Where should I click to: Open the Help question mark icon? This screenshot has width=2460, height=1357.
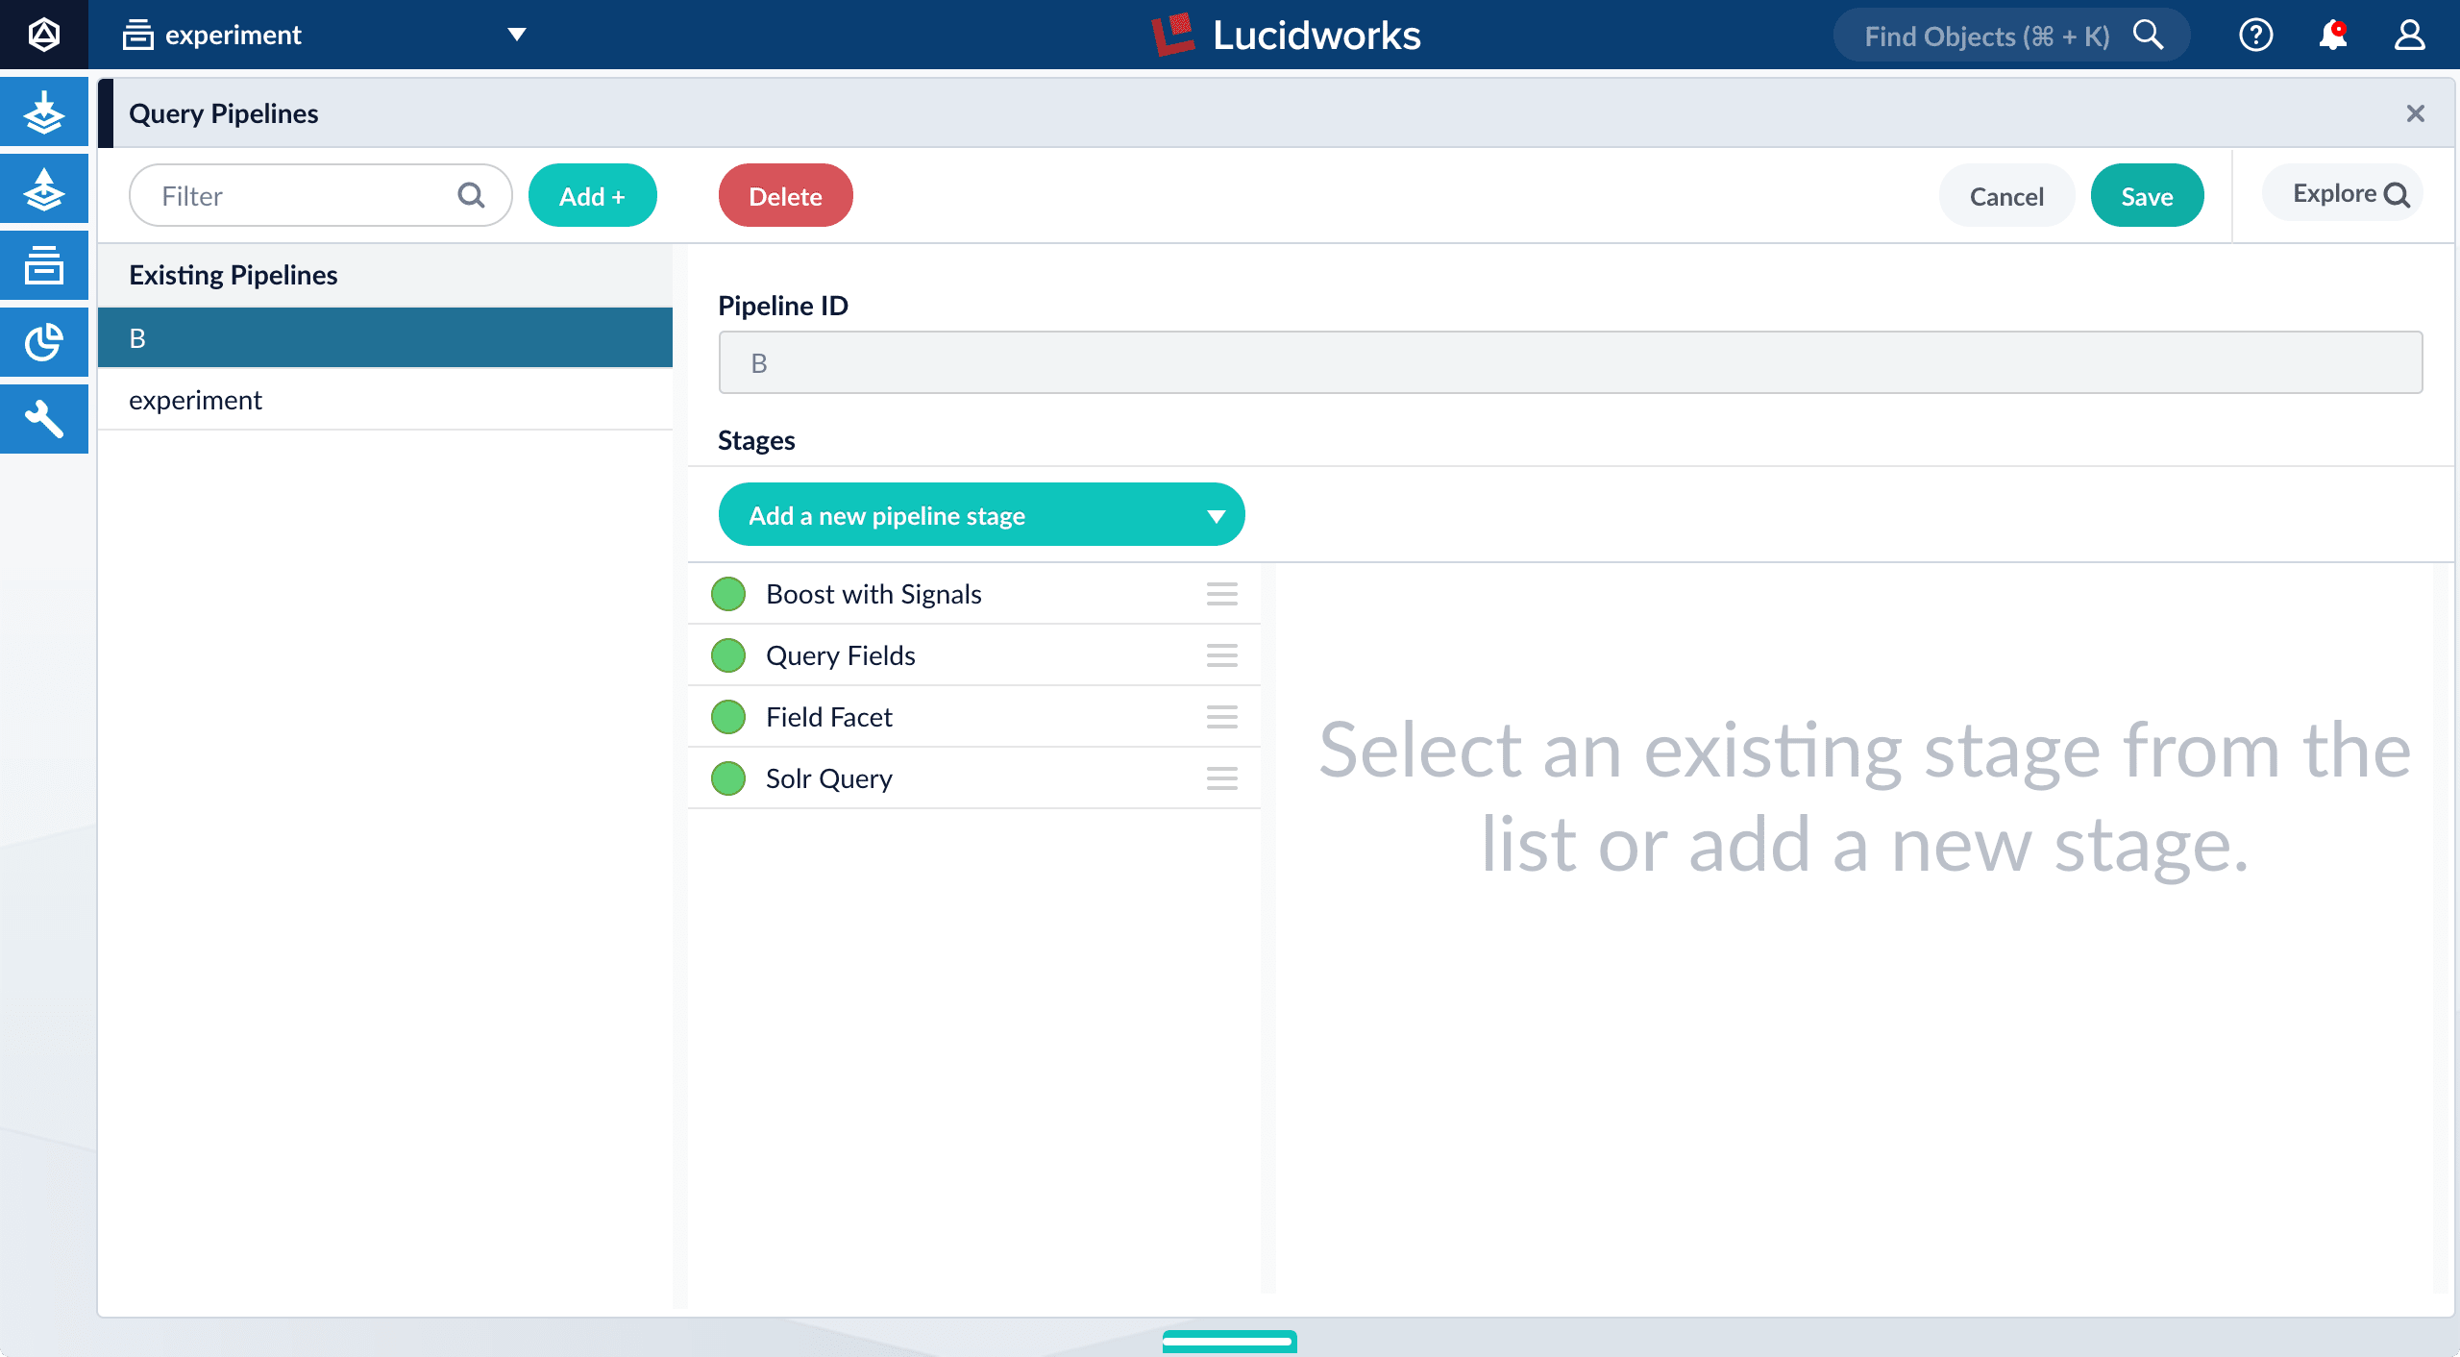[x=2255, y=36]
